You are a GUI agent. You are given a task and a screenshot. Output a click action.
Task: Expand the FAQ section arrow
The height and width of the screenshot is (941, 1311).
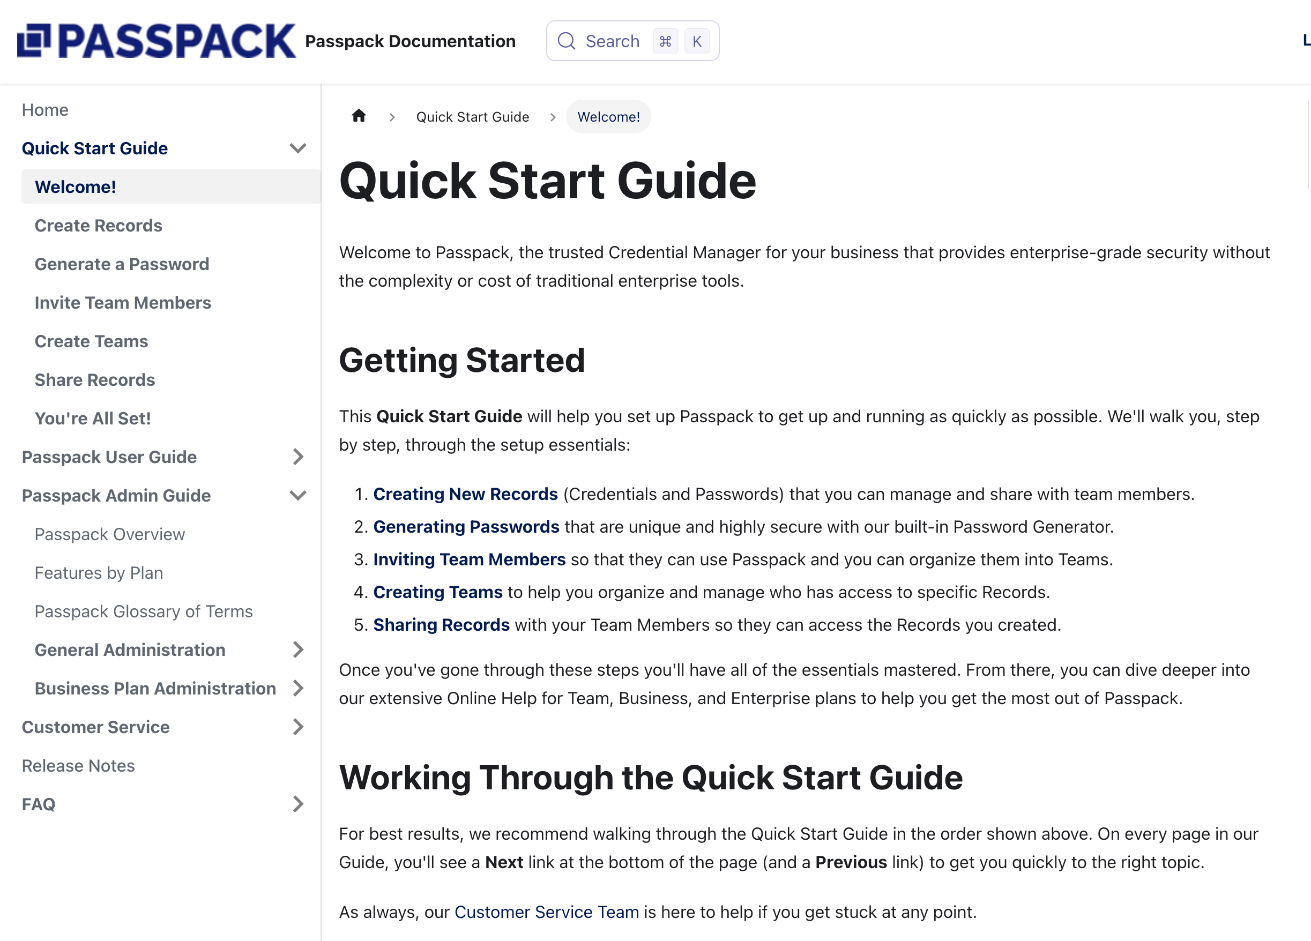tap(297, 804)
